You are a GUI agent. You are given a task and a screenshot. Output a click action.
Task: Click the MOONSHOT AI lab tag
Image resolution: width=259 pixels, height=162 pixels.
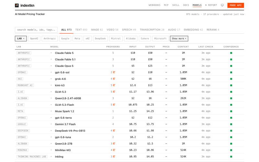tap(25, 85)
